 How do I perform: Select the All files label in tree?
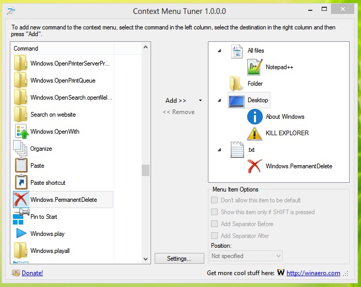pos(256,51)
